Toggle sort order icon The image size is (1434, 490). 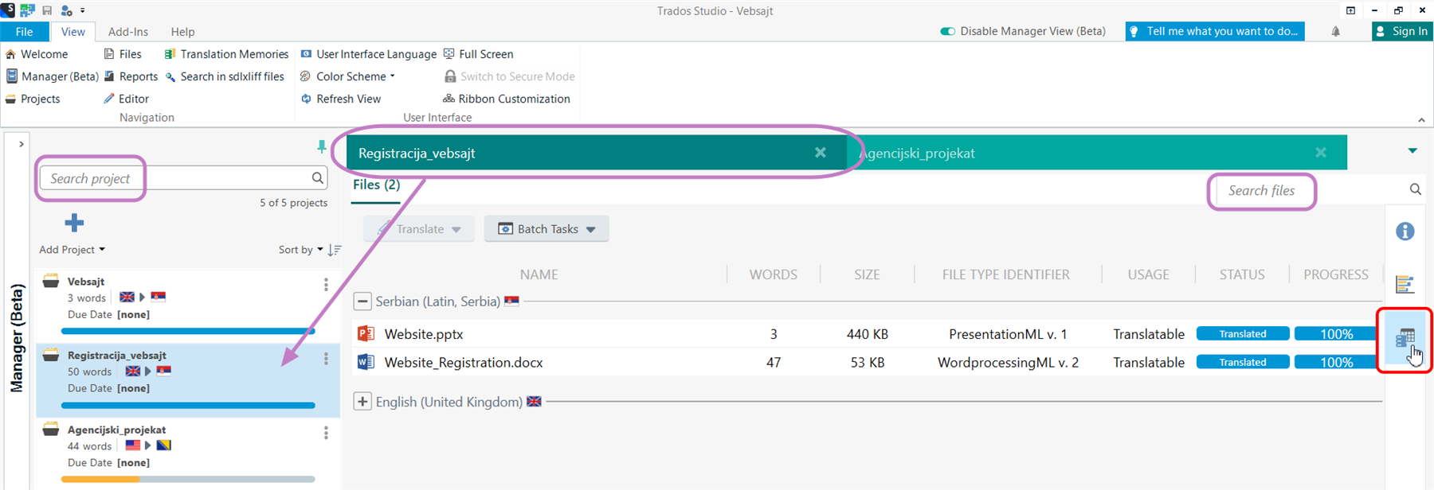tap(335, 250)
